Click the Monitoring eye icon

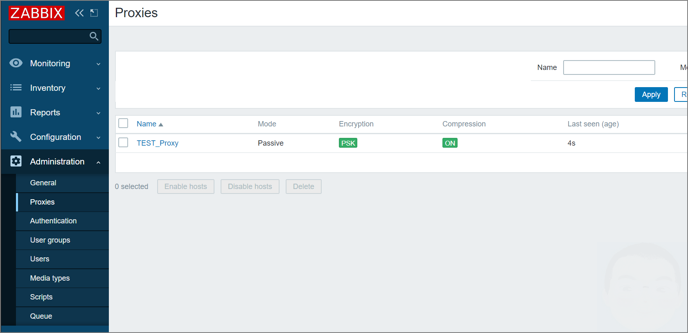click(16, 63)
